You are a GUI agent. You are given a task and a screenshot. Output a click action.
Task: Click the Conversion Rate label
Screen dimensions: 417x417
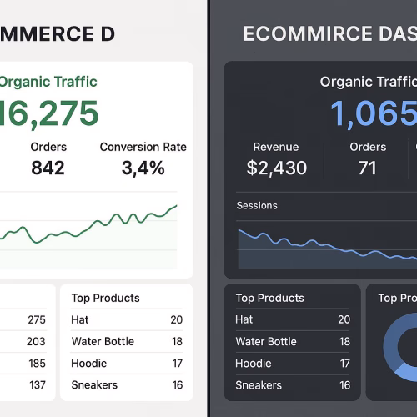pyautogui.click(x=143, y=147)
